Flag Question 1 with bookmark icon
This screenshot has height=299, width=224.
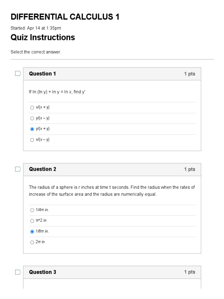pyautogui.click(x=18, y=74)
